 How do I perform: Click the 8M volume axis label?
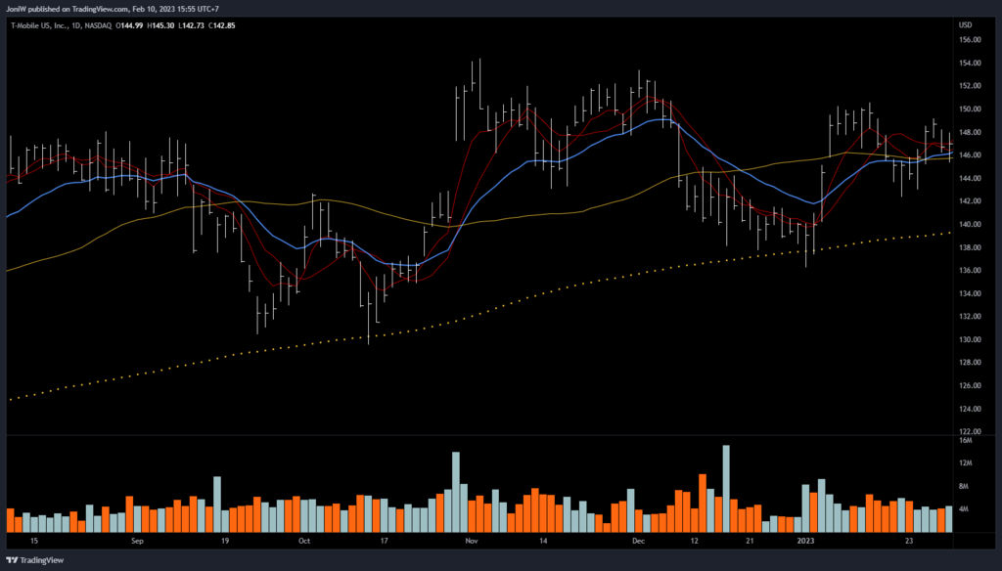pos(965,487)
